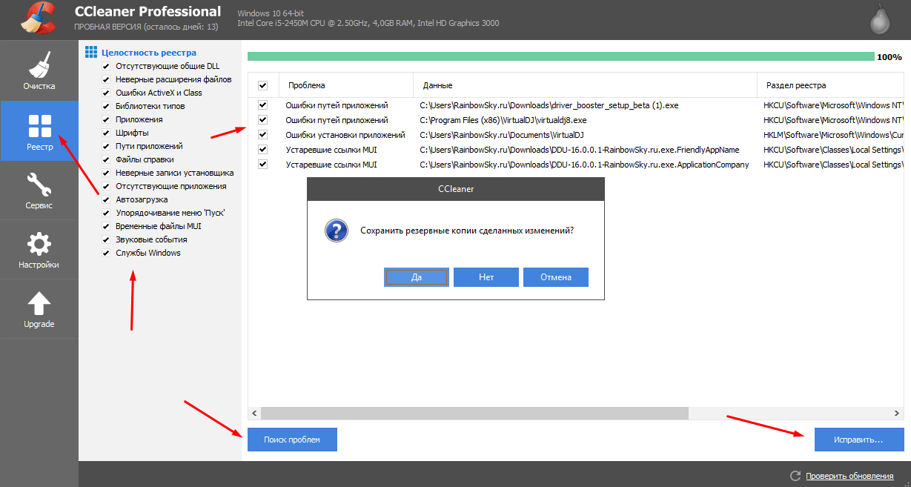The height and width of the screenshot is (487, 911).
Task: Toggle Пути приложений checkbox
Action: pos(106,146)
